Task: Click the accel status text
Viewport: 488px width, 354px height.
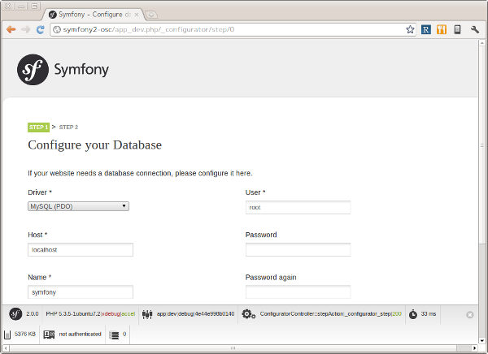Action: pyautogui.click(x=129, y=314)
